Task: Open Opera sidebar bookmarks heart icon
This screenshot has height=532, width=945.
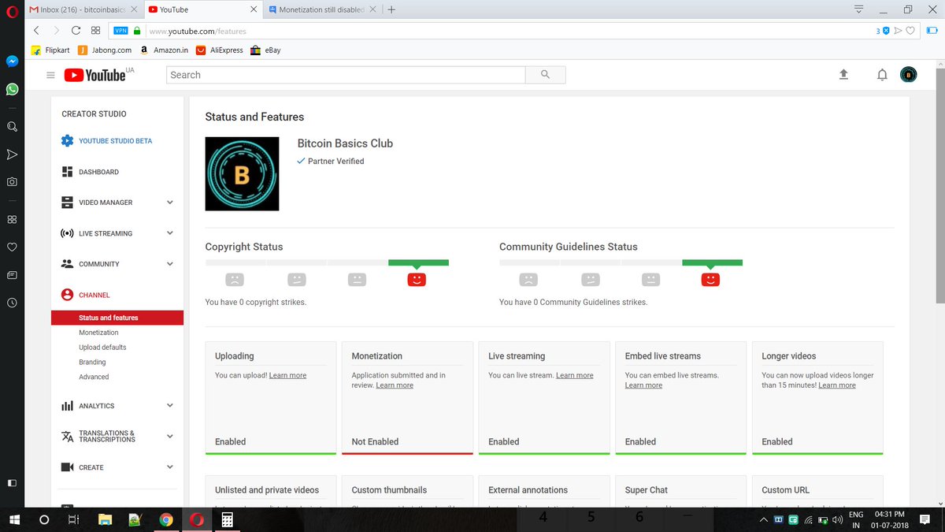Action: pos(12,247)
